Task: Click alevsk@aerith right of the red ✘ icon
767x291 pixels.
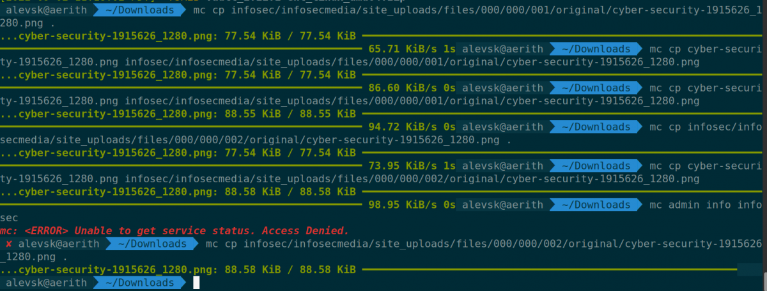Action: (58, 244)
